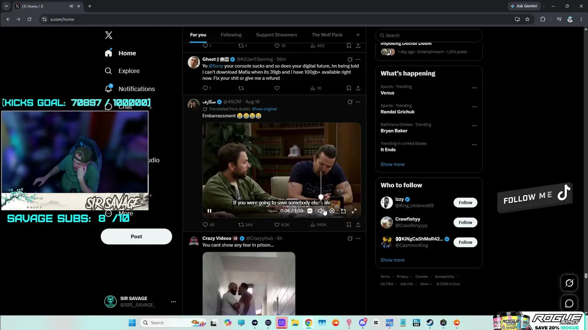This screenshot has height=330, width=588.
Task: Open Grok on Crazy Videos post
Action: [350, 238]
